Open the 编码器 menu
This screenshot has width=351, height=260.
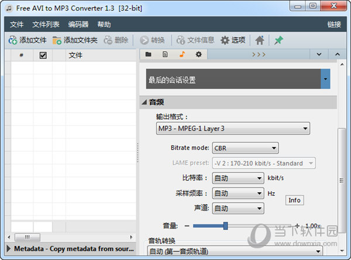(78, 25)
